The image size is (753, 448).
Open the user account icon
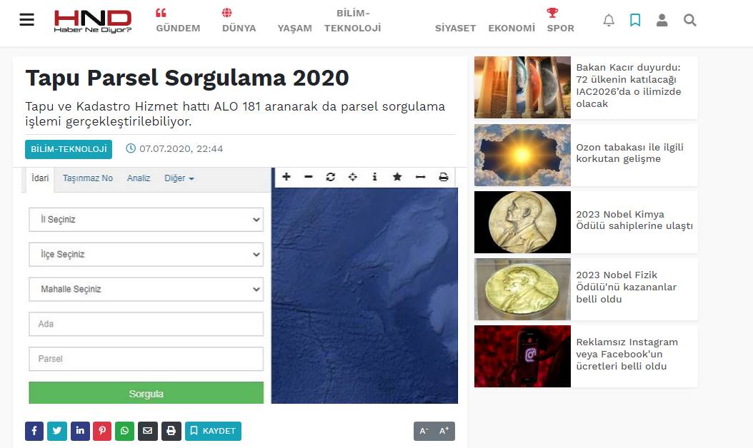tap(662, 20)
